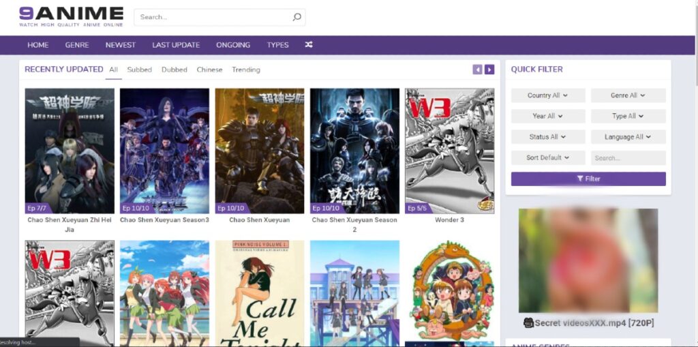The width and height of the screenshot is (698, 347).
Task: Click the search magnifier icon
Action: (x=297, y=17)
